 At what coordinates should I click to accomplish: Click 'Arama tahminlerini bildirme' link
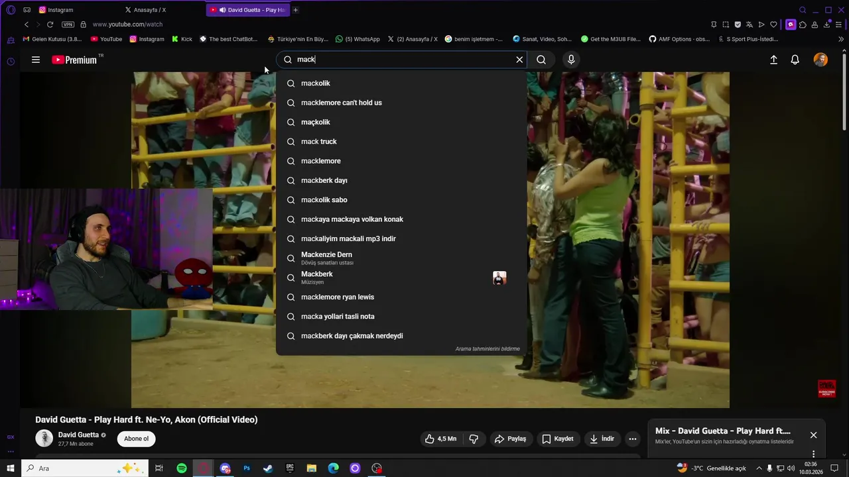click(x=488, y=349)
